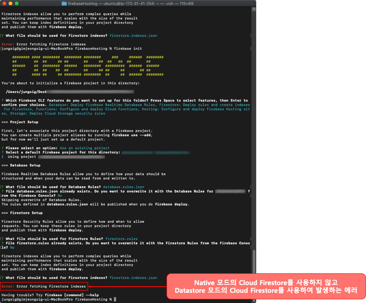Click the yellow FIREBASE ASCII art banner
The image size is (366, 303).
coord(88,66)
